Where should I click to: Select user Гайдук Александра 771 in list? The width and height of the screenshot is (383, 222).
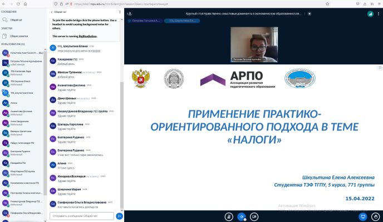point(22,143)
